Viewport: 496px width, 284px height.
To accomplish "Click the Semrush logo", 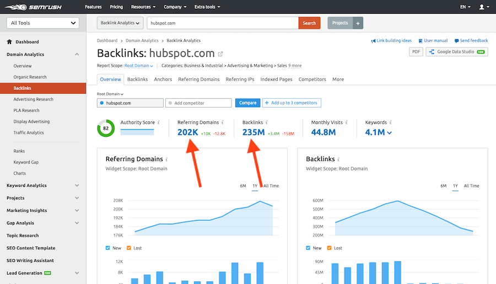I will point(34,7).
